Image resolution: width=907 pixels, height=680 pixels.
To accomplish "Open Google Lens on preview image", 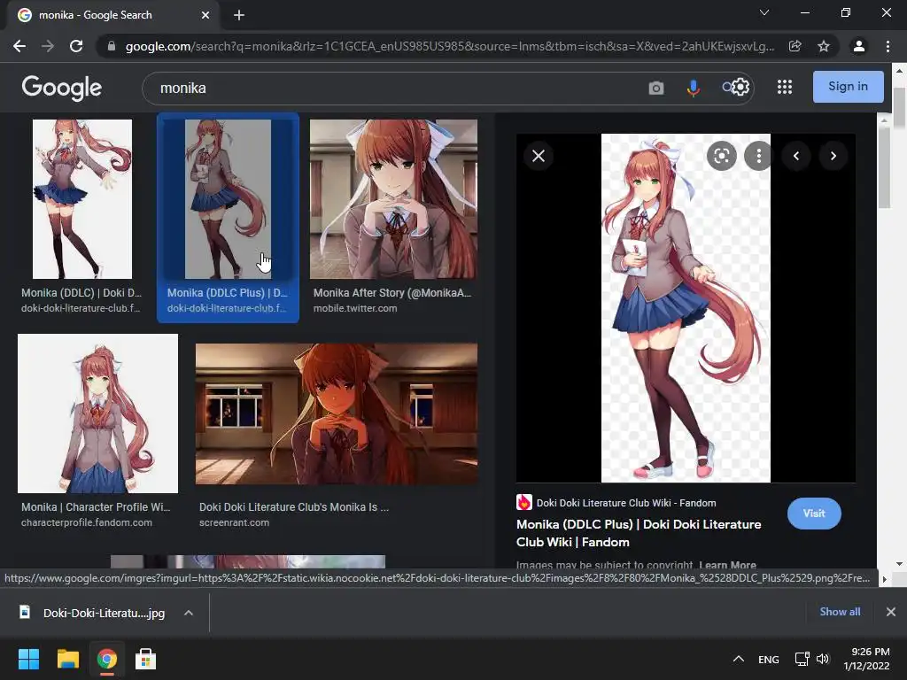I will (721, 156).
